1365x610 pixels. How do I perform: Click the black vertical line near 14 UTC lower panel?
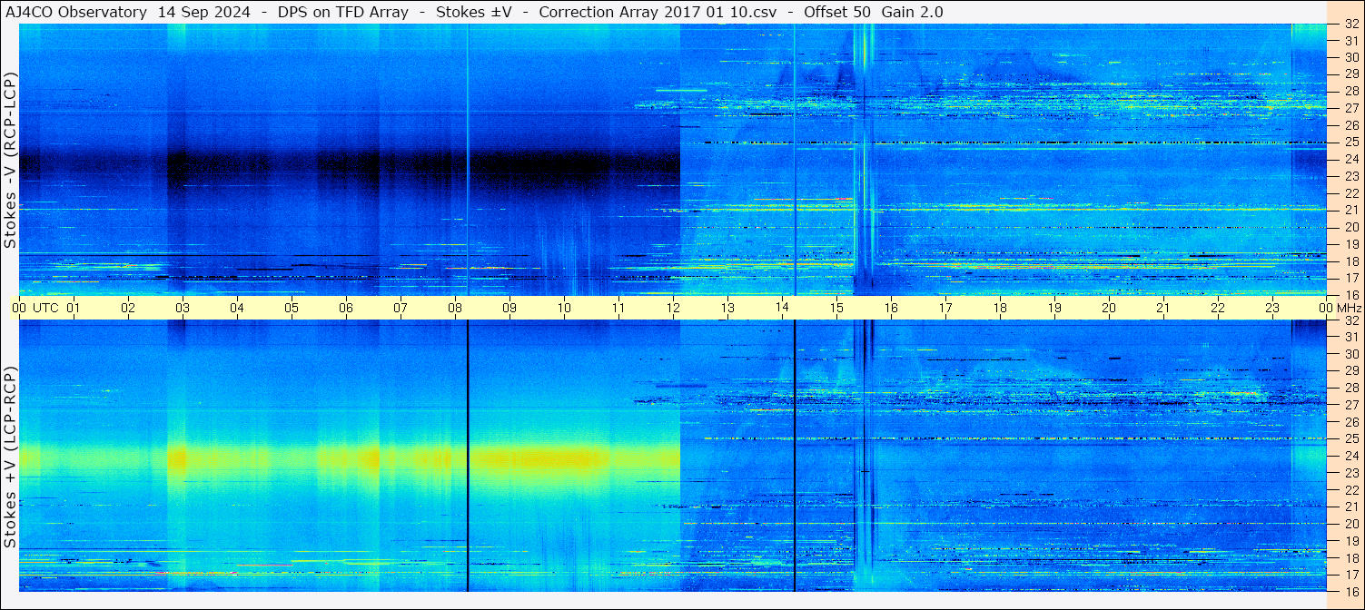pos(795,456)
